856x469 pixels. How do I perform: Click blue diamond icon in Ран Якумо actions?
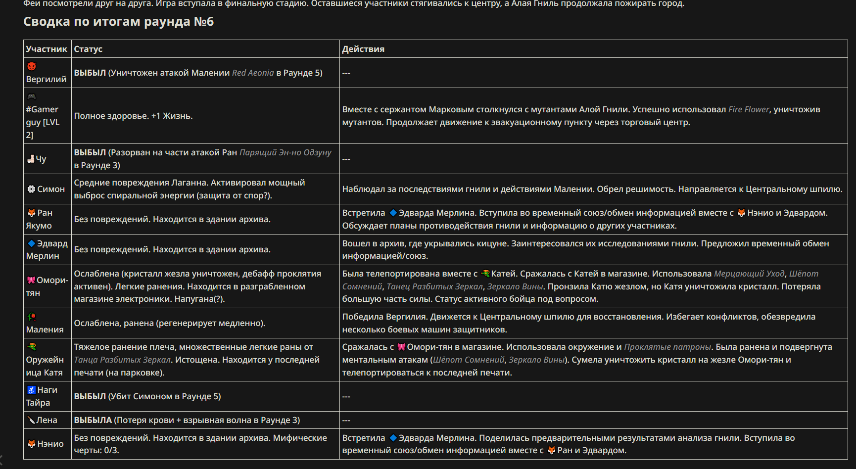click(393, 213)
